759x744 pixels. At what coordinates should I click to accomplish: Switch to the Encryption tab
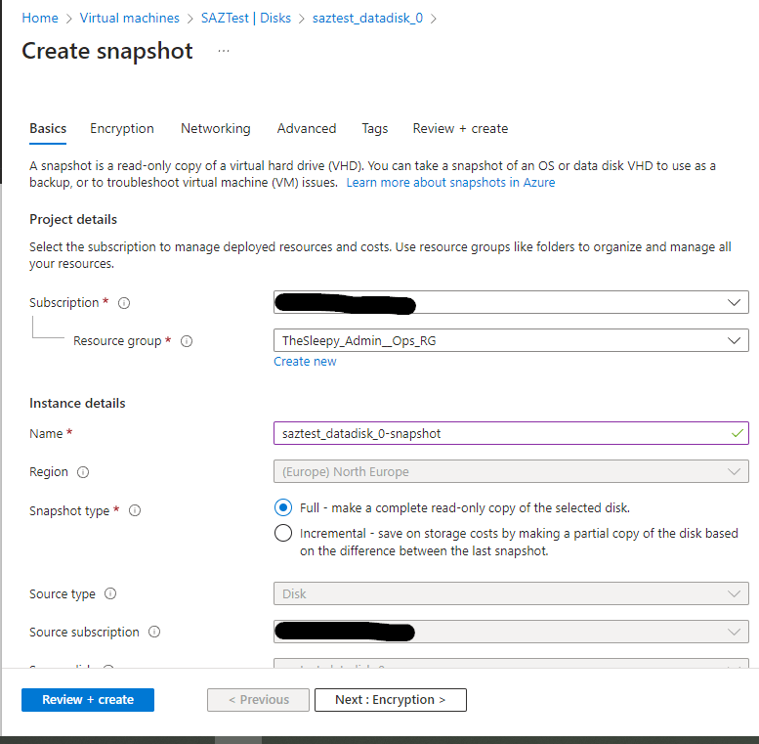[122, 128]
